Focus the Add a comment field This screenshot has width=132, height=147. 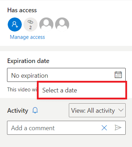coord(66,128)
